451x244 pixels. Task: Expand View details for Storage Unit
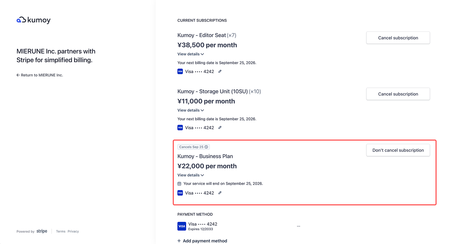[191, 110]
